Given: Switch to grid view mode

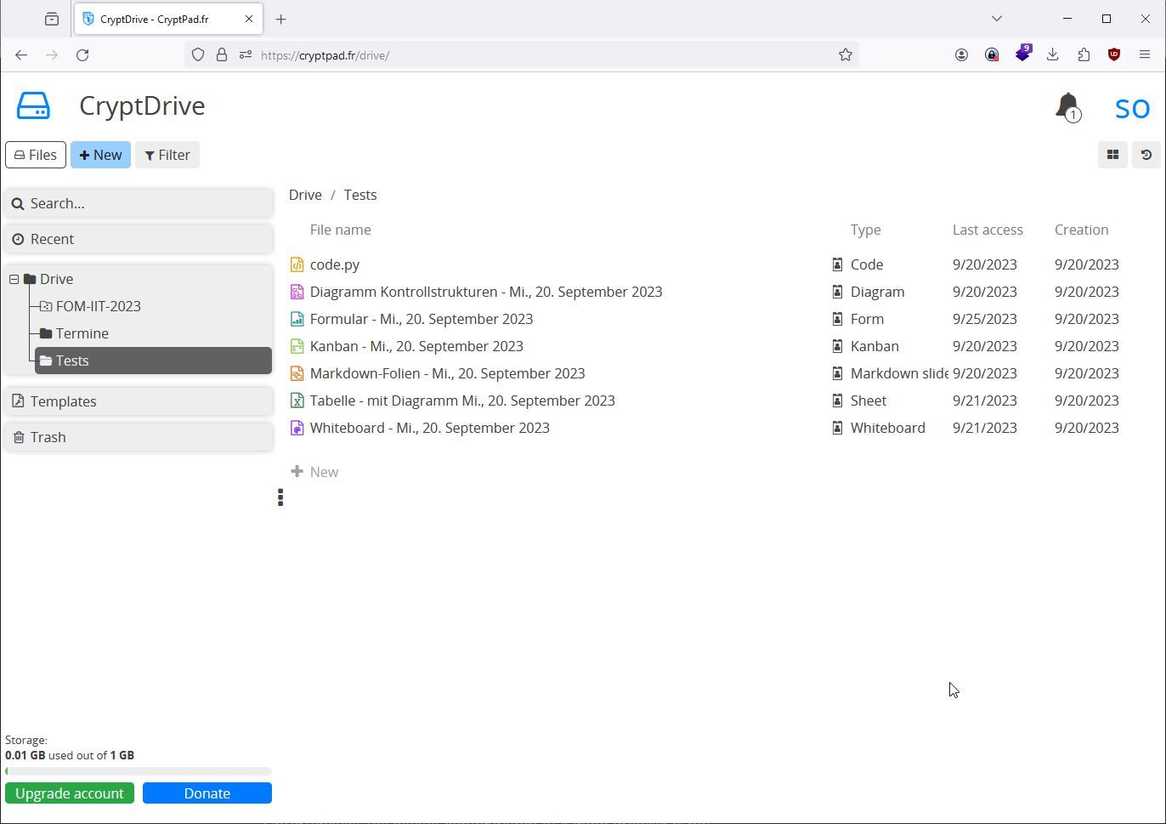Looking at the screenshot, I should pos(1112,155).
